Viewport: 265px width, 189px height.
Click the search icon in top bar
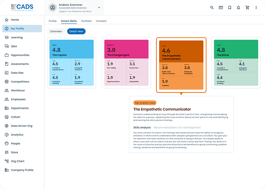click(x=212, y=7)
